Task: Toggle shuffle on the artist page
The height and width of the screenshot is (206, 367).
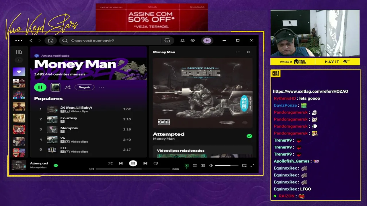Action: click(x=68, y=87)
